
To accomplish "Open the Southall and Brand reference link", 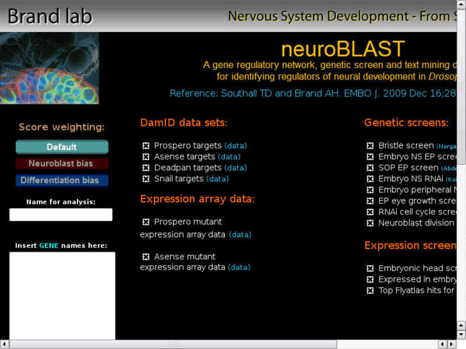I will point(313,93).
